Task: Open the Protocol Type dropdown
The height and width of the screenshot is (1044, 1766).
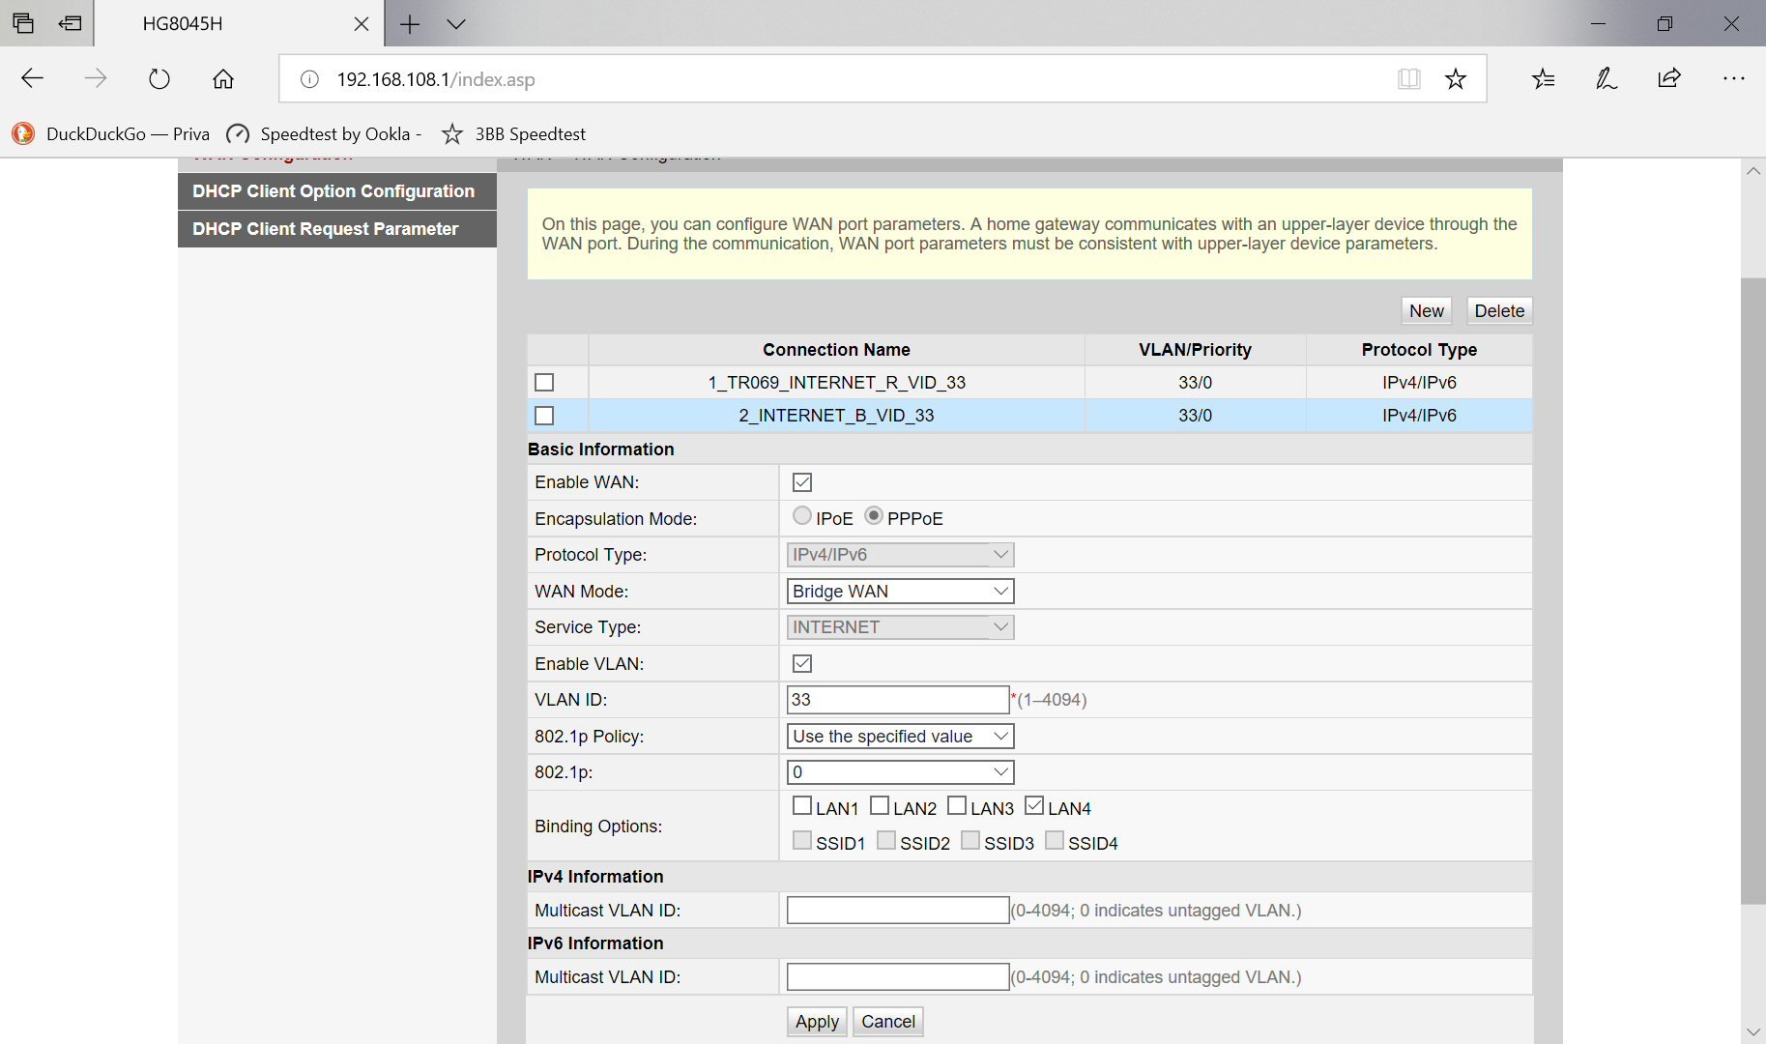Action: tap(900, 555)
